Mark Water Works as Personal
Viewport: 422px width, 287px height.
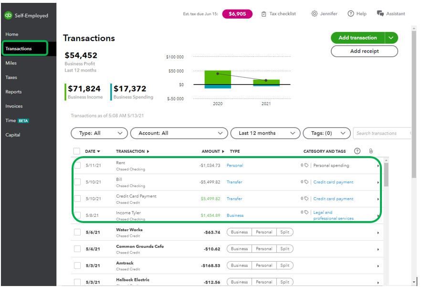(264, 232)
